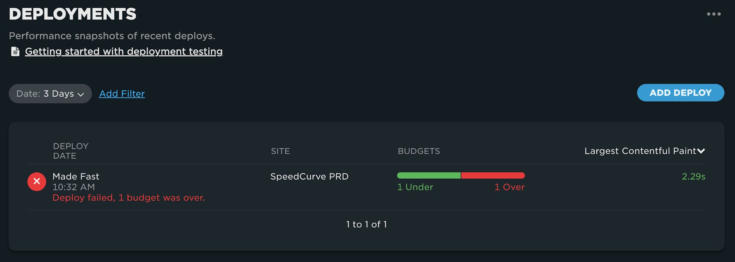Click the 1 Under budgets label

[x=415, y=187]
